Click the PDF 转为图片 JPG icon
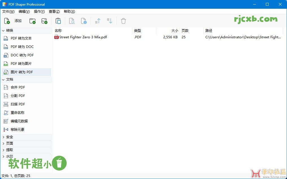Image resolution: width=287 pixels, height=179 pixels. (6, 64)
